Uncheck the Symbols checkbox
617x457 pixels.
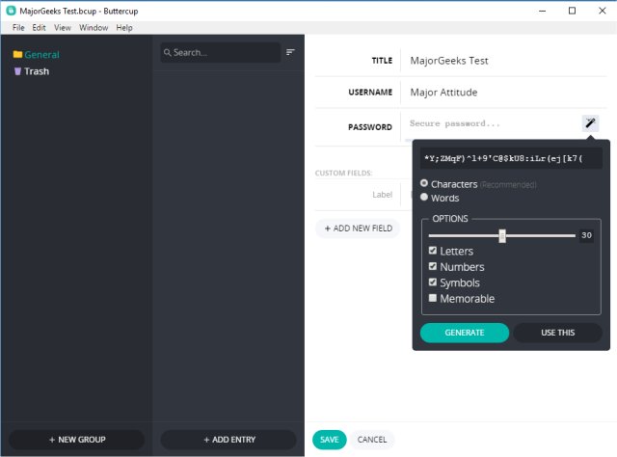[433, 282]
